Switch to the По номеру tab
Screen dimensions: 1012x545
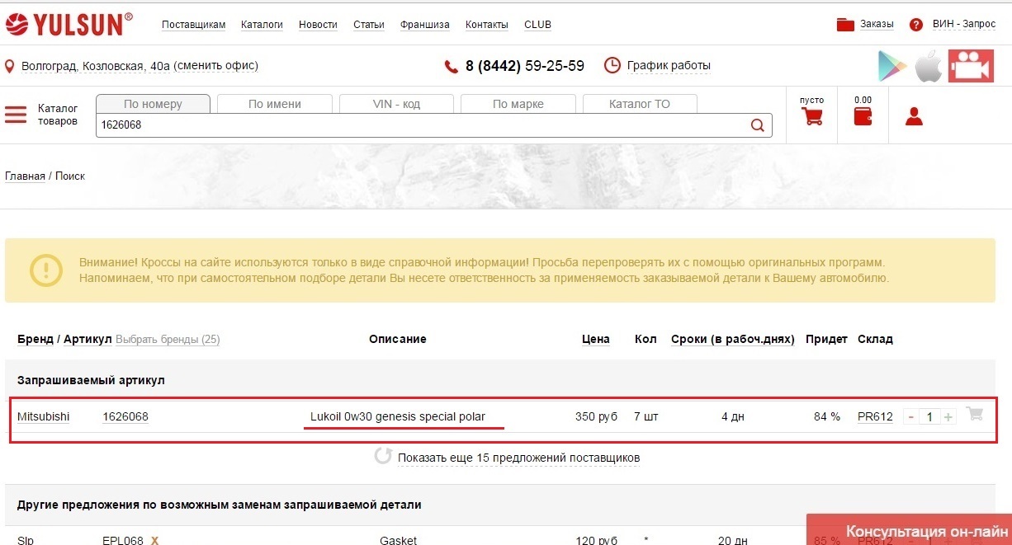click(x=153, y=104)
